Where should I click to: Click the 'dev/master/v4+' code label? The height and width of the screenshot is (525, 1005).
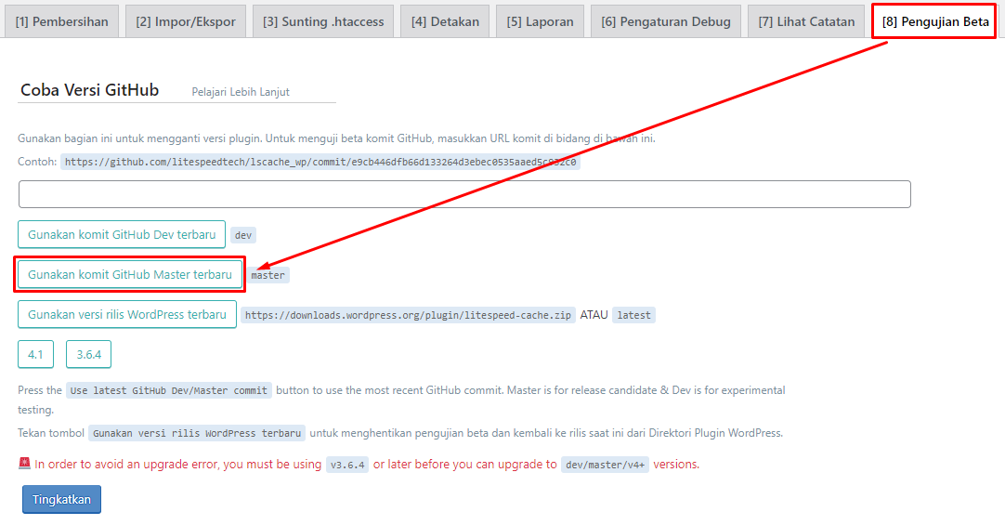[605, 465]
